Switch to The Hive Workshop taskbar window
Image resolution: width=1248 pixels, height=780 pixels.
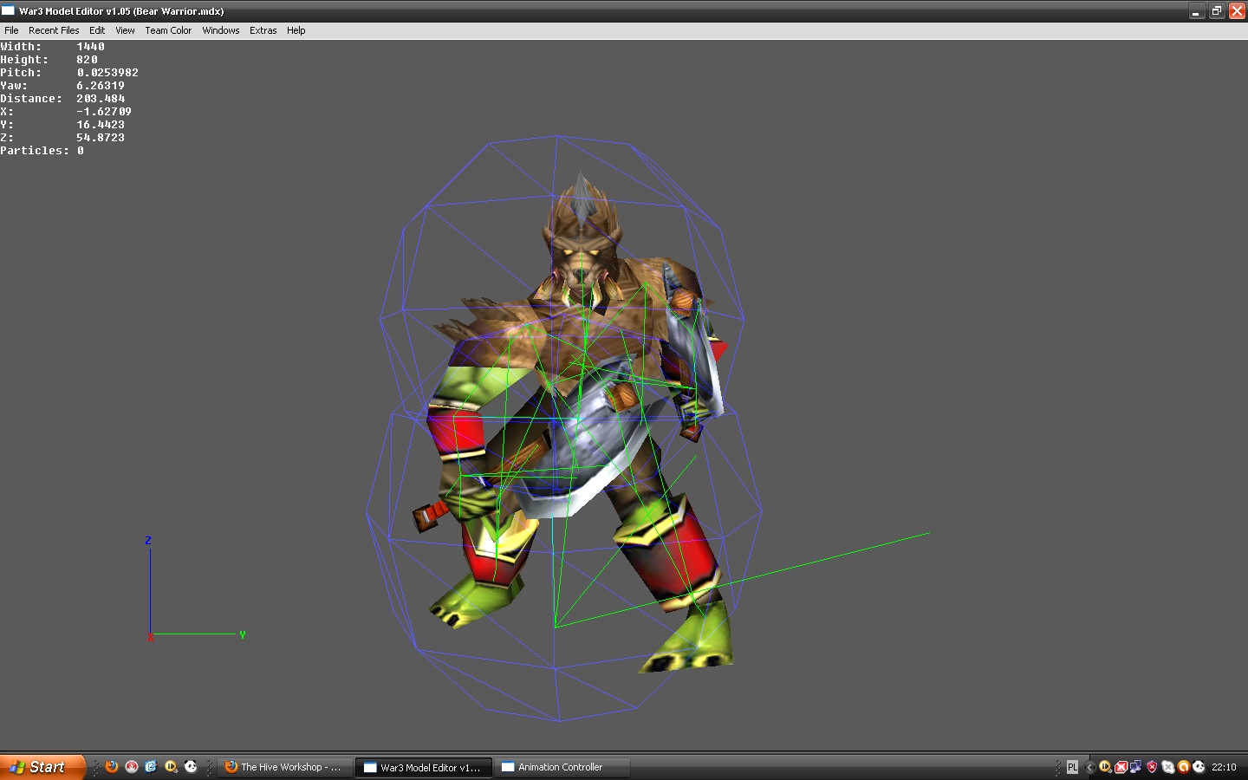click(x=285, y=767)
